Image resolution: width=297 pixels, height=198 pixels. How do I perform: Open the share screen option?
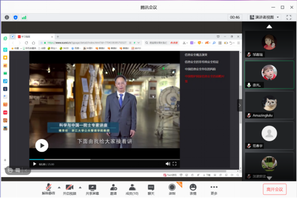(92, 189)
